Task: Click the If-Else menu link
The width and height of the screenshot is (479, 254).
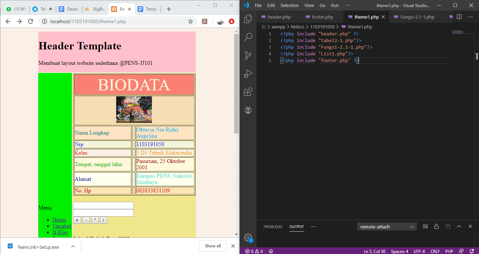Action: 60,232
